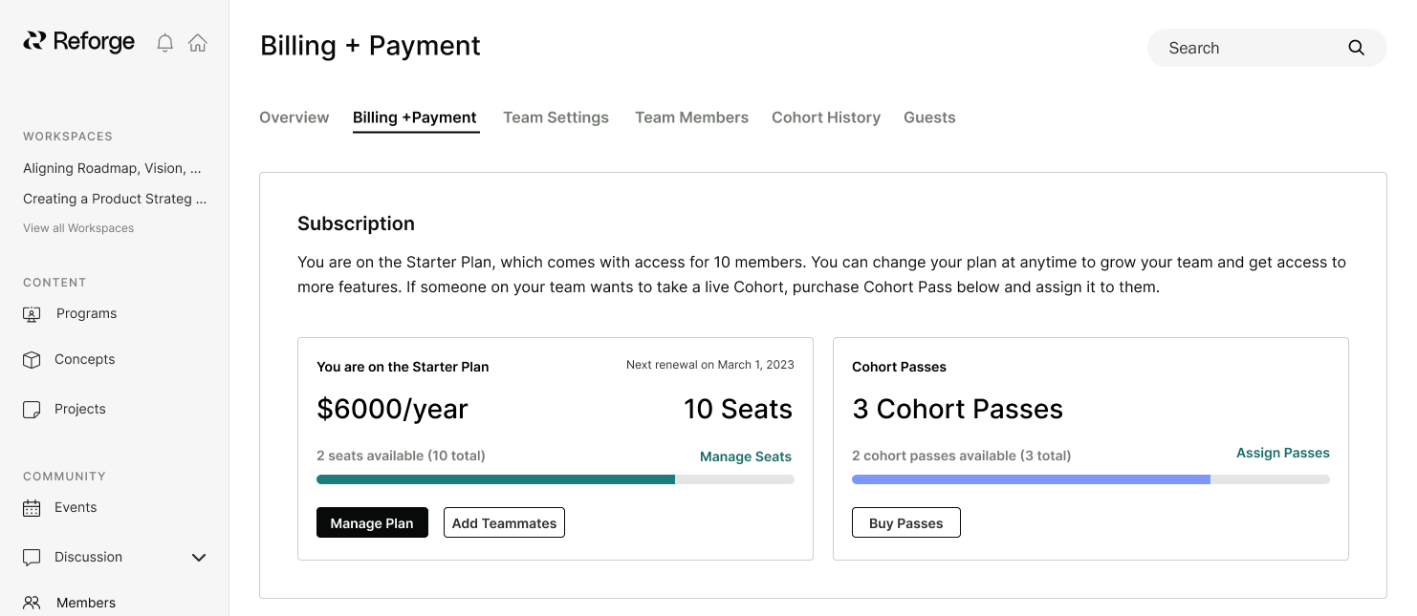Open Projects in the sidebar
The image size is (1417, 616).
pyautogui.click(x=80, y=410)
